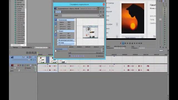Toggle Sync Cursor in keyframe toolbar
The width and height of the screenshot is (178, 100).
pyautogui.click(x=70, y=56)
